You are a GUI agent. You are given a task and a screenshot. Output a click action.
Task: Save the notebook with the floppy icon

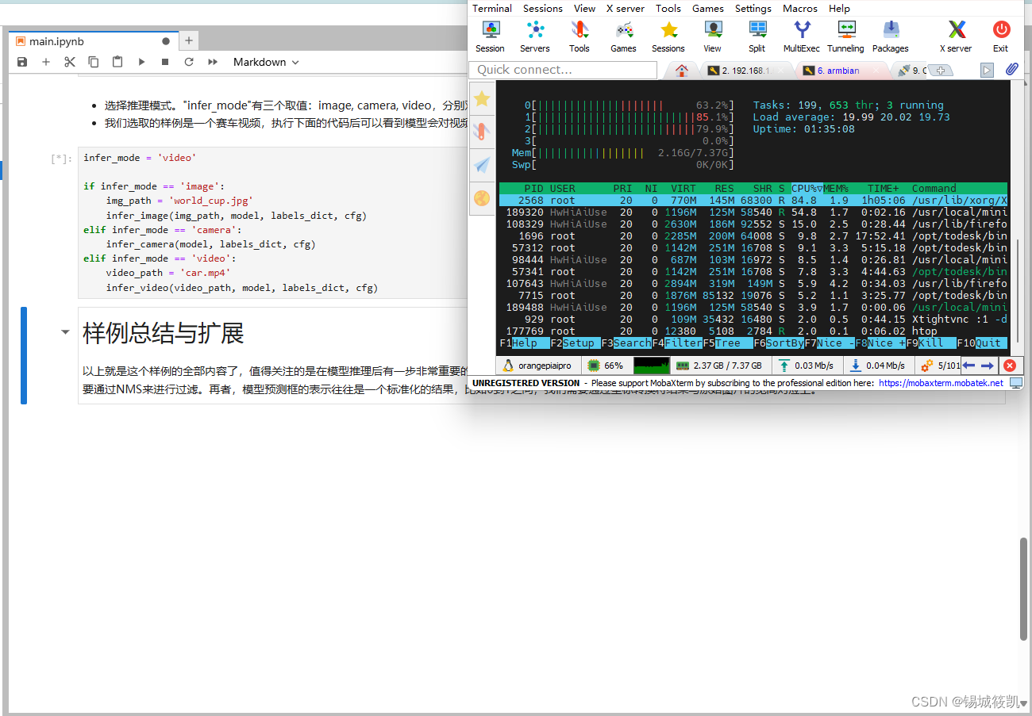click(x=22, y=62)
